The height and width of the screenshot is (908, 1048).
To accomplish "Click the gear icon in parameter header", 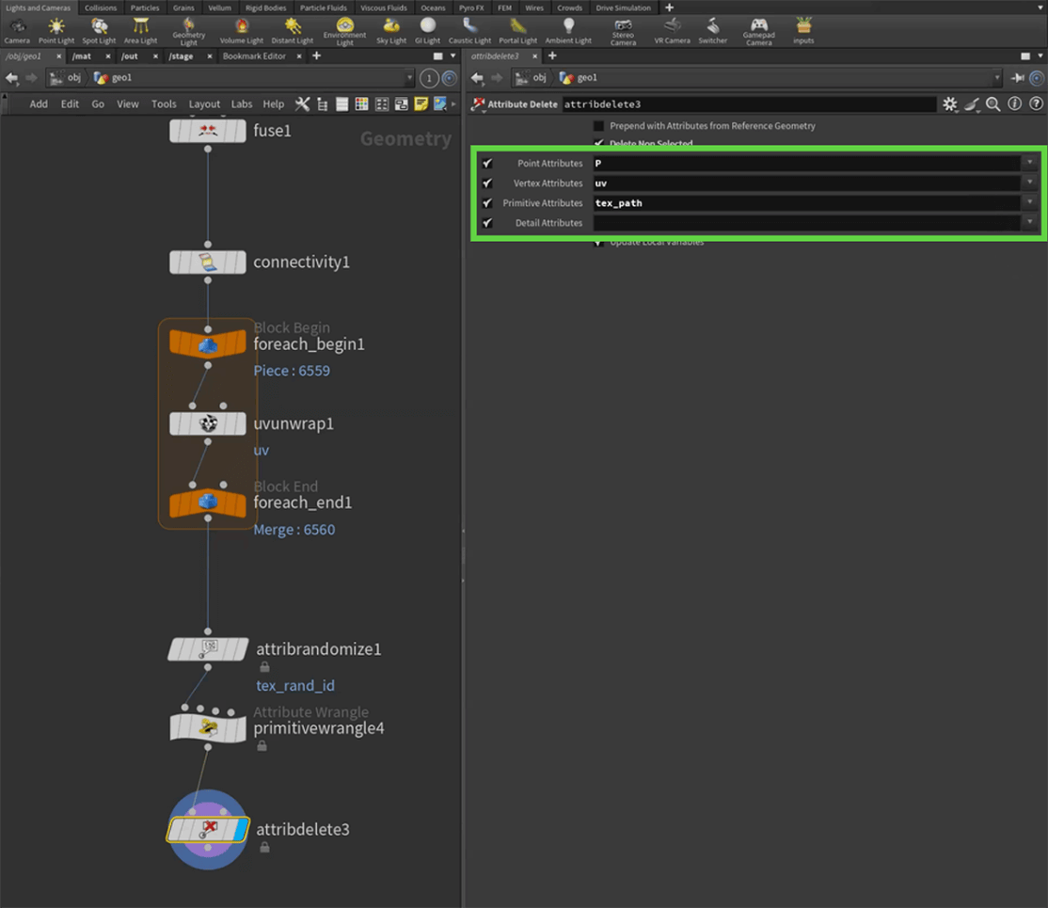I will click(950, 104).
